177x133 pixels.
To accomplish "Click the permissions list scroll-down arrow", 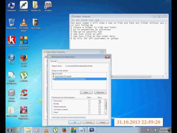I will click(x=105, y=113).
